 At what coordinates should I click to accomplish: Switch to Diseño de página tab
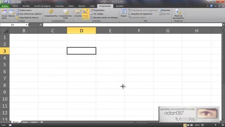42,6
